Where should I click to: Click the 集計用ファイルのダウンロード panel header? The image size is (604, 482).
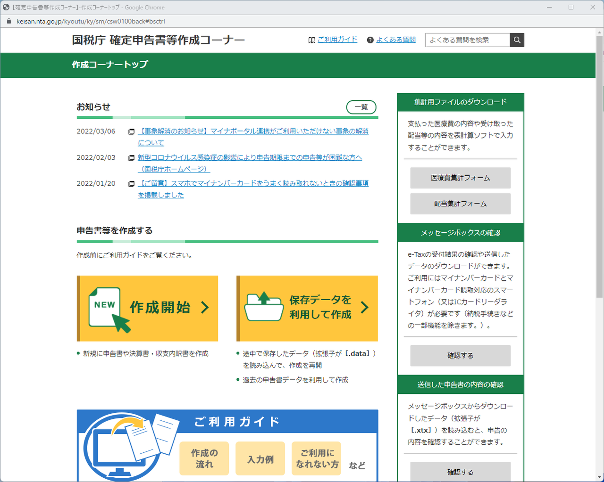pos(461,102)
